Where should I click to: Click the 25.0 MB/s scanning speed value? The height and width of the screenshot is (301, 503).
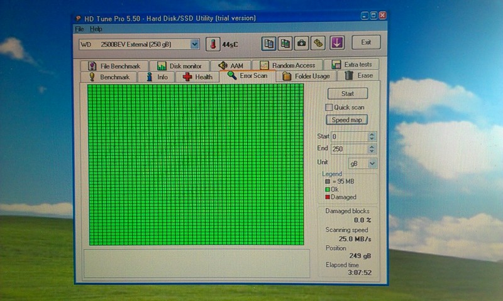point(355,239)
